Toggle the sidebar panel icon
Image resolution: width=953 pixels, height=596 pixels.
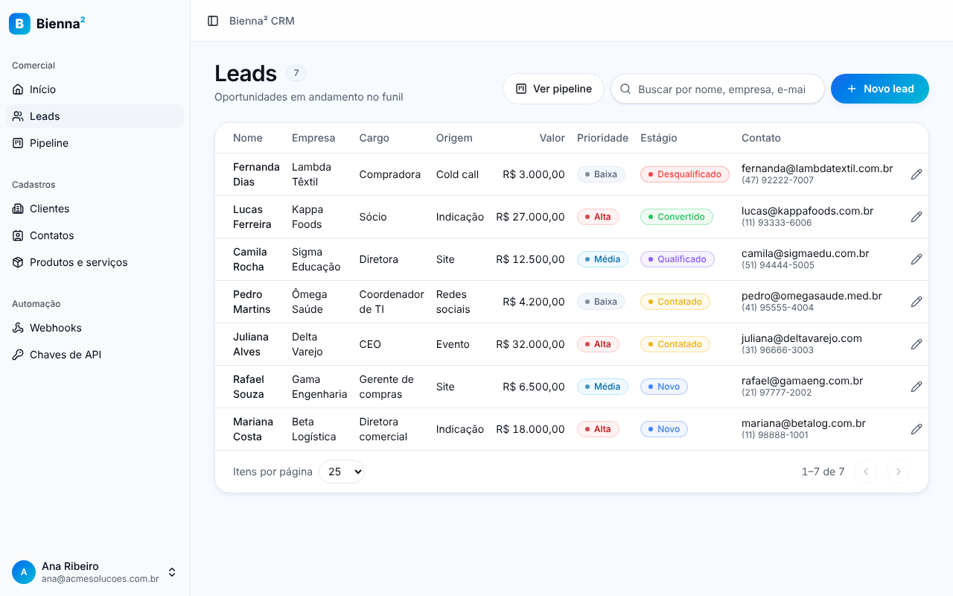(x=213, y=21)
